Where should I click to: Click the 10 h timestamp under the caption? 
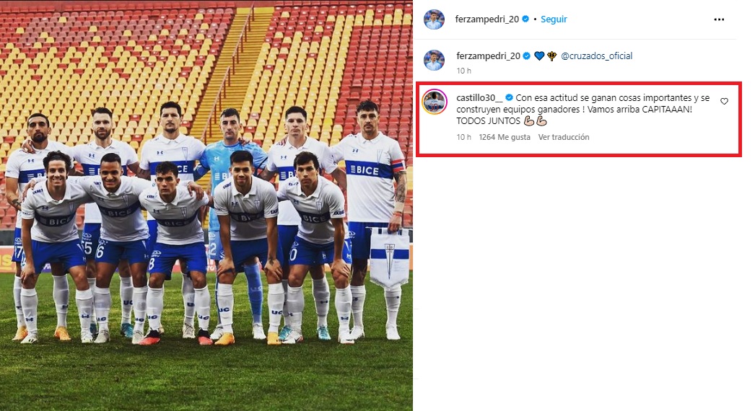point(463,71)
